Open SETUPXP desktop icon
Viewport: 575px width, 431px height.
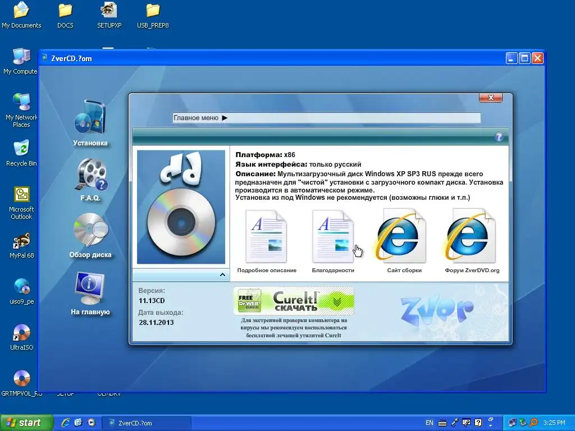[x=109, y=15]
